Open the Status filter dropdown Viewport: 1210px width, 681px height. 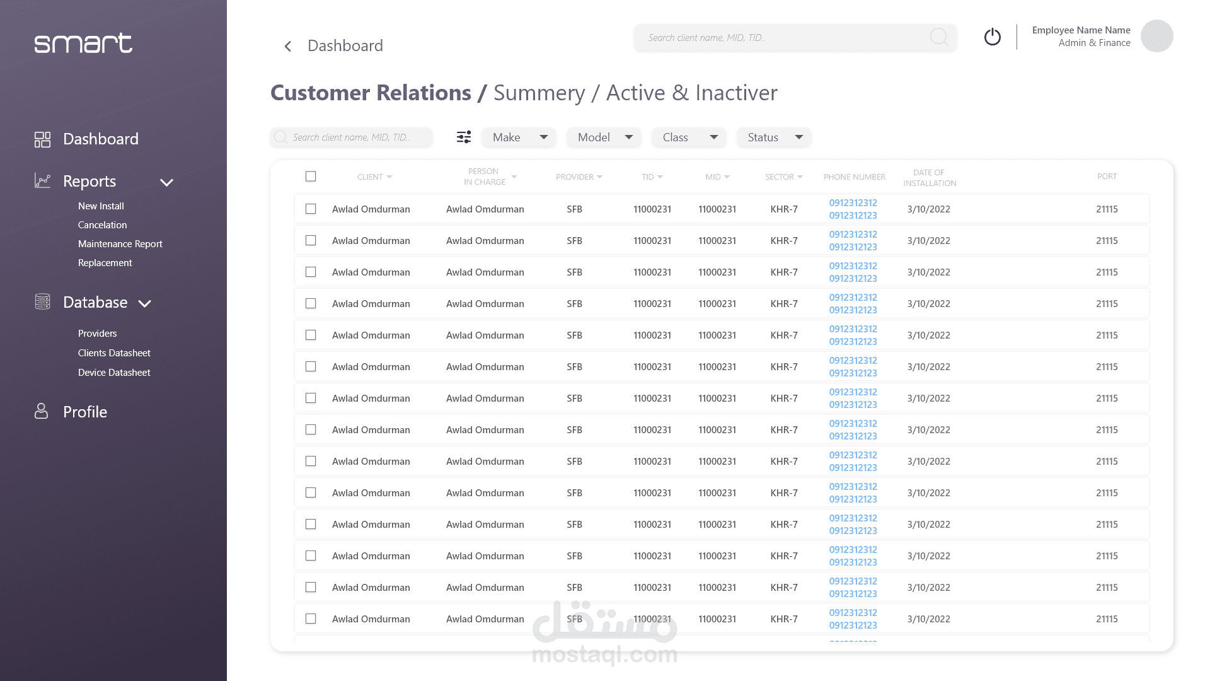click(774, 137)
